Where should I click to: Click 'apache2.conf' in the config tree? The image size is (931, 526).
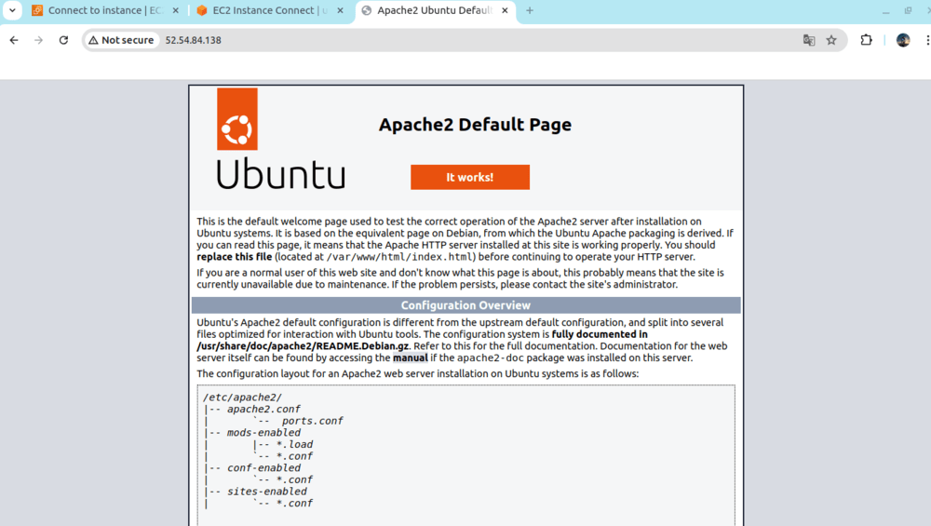point(263,409)
